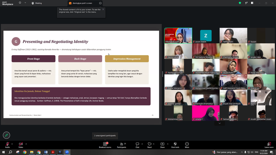
Task: Click the Front Stage card header
Action: pos(34,59)
